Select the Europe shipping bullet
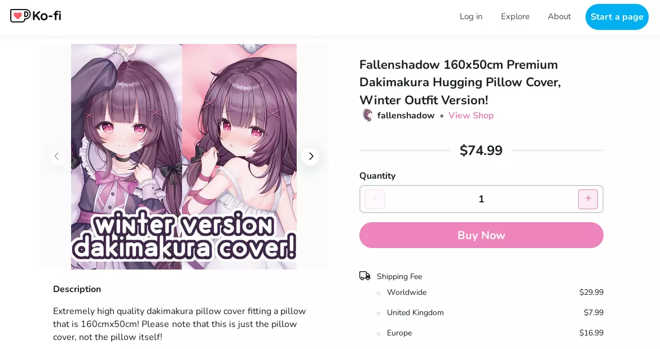 [x=379, y=333]
